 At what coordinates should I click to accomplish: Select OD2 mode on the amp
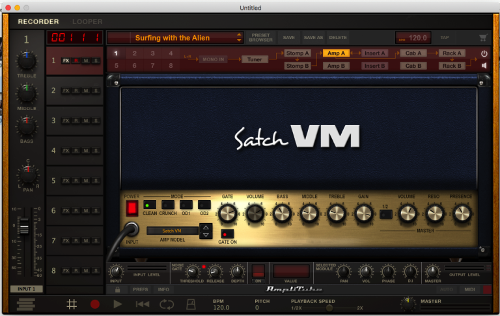coord(204,205)
